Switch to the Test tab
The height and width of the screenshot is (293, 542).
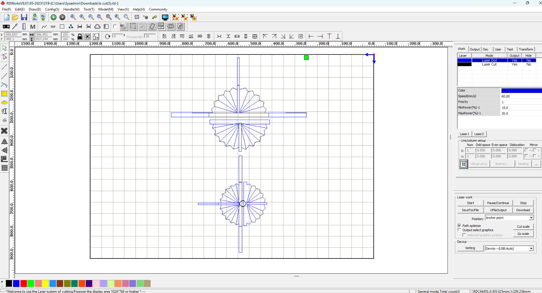[510, 49]
